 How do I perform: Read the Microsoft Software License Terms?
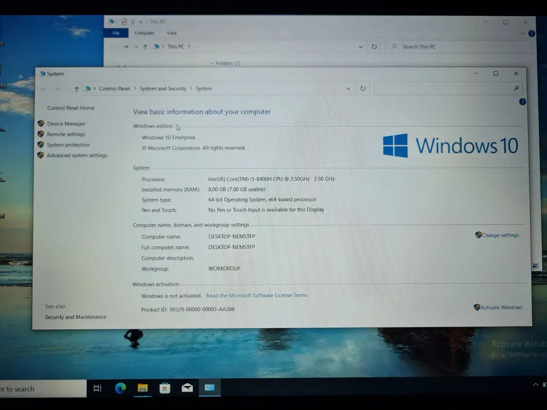coord(257,296)
